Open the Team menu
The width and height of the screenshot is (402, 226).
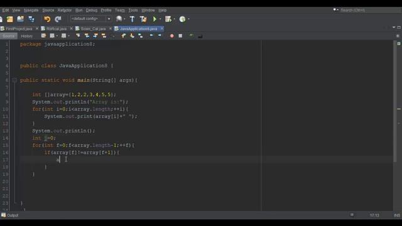pyautogui.click(x=120, y=10)
